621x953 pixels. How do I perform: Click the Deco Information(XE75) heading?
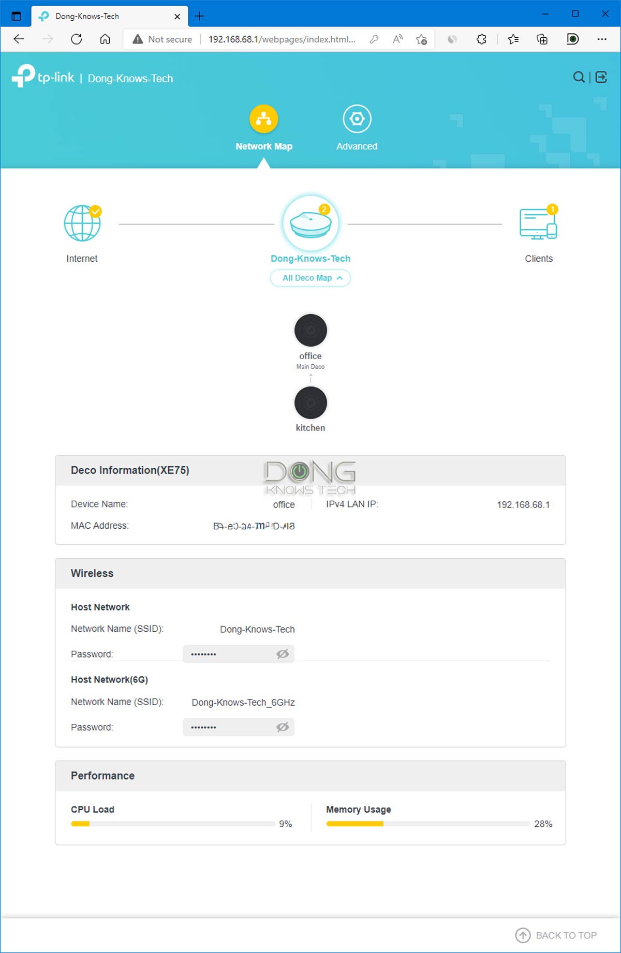click(x=130, y=470)
